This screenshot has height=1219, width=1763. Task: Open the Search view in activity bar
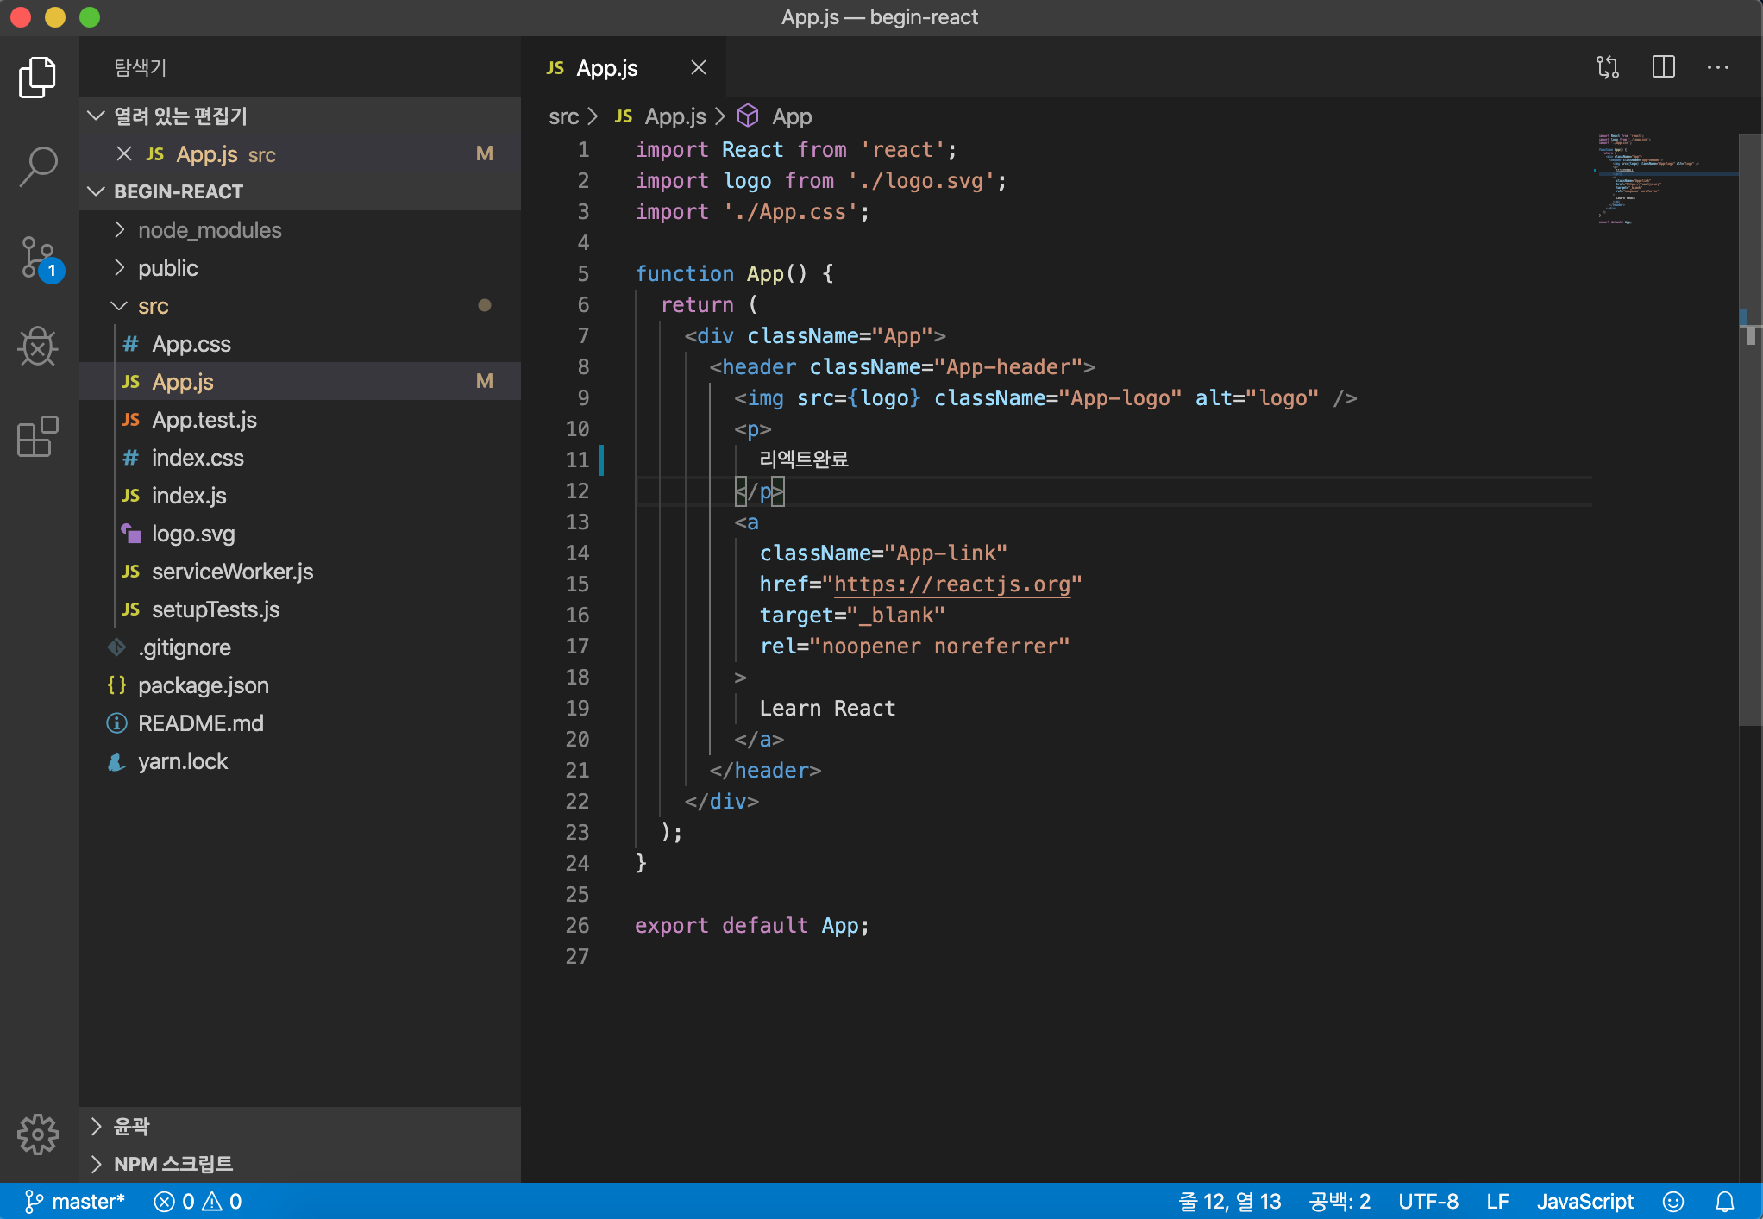pos(38,166)
